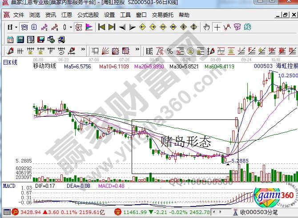Expand the K-line period dropdown arrow
The image size is (298, 218).
tap(16, 28)
